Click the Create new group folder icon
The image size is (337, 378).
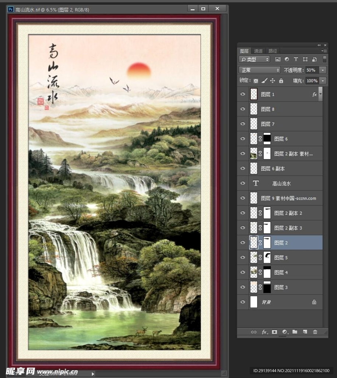(295, 332)
